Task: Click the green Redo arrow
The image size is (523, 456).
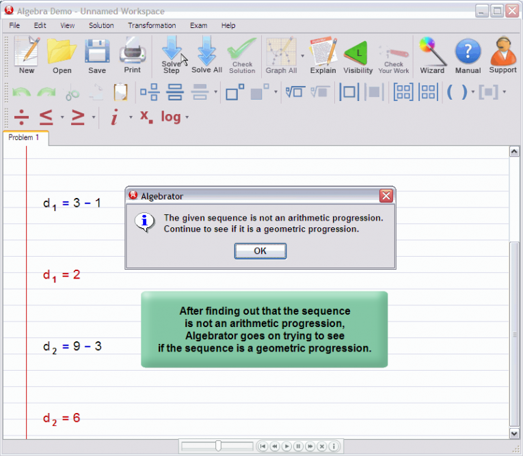Action: [46, 92]
